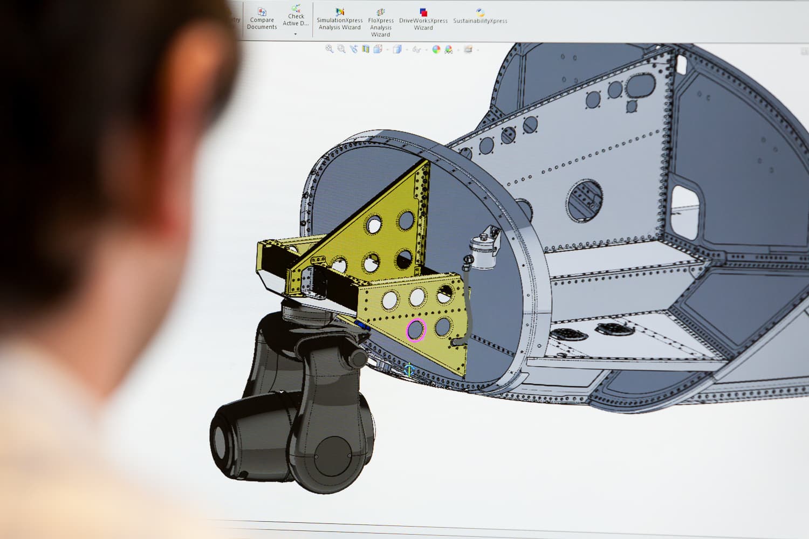Expand the View Settings dropdown arrow
Image resolution: width=809 pixels, height=539 pixels.
[x=478, y=50]
